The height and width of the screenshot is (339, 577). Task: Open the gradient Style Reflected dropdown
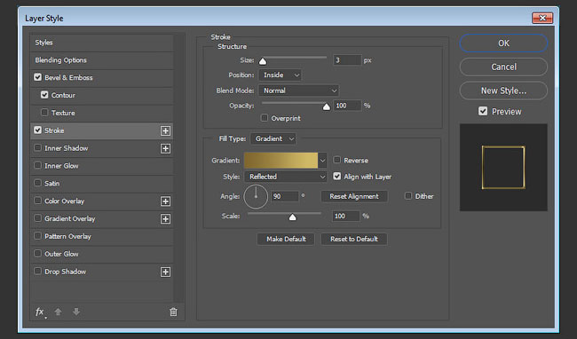coord(286,177)
